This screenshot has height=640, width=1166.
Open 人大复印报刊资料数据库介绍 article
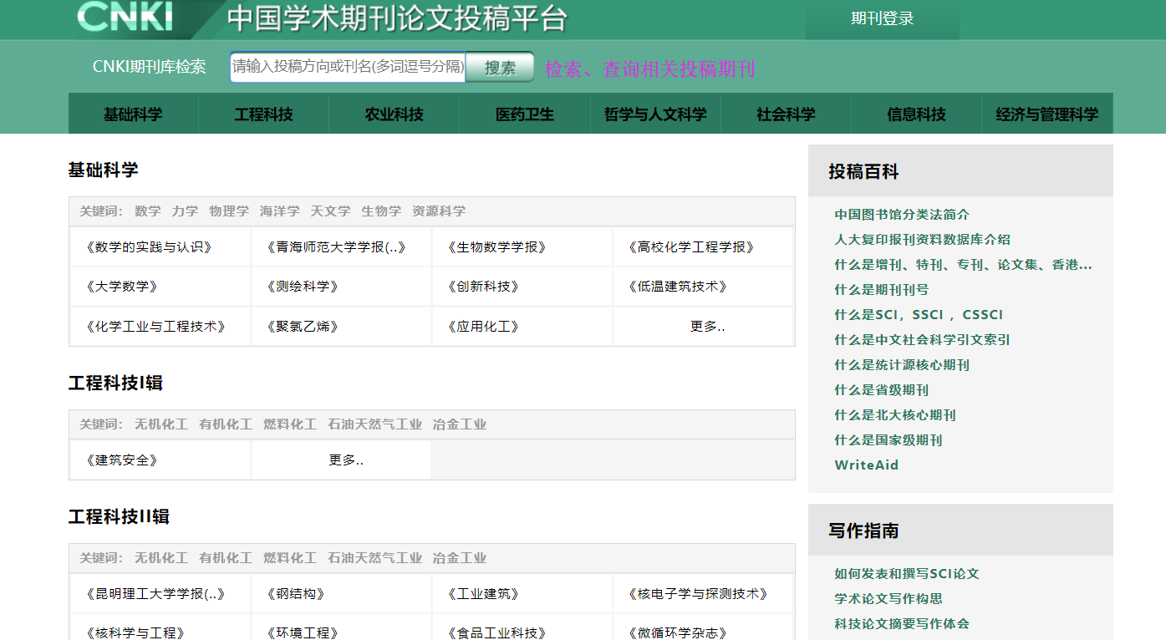pos(922,240)
